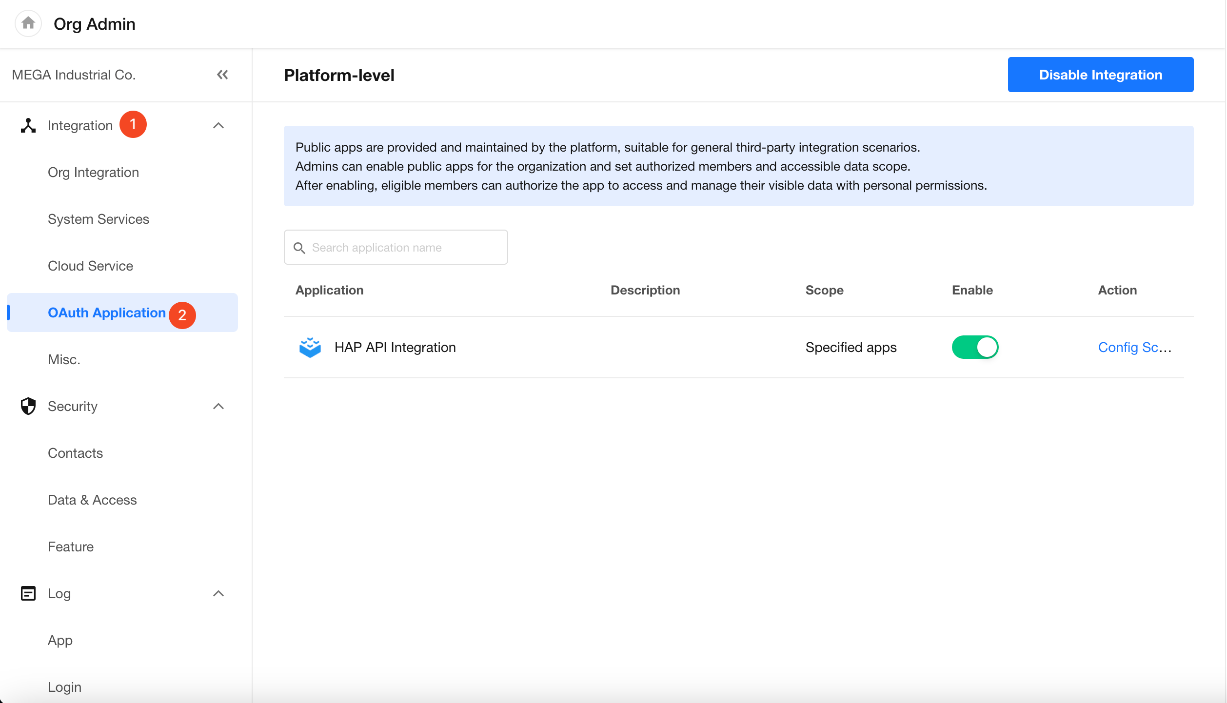1227x703 pixels.
Task: Click the Specified apps scope cell
Action: (851, 347)
